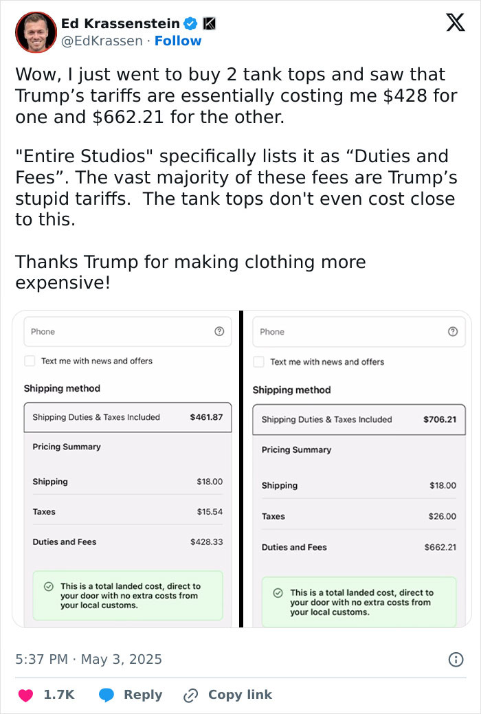Viewport: 481px width, 714px height.
Task: Enable 'Text me with news and offers' on left checkout
Action: (x=29, y=361)
